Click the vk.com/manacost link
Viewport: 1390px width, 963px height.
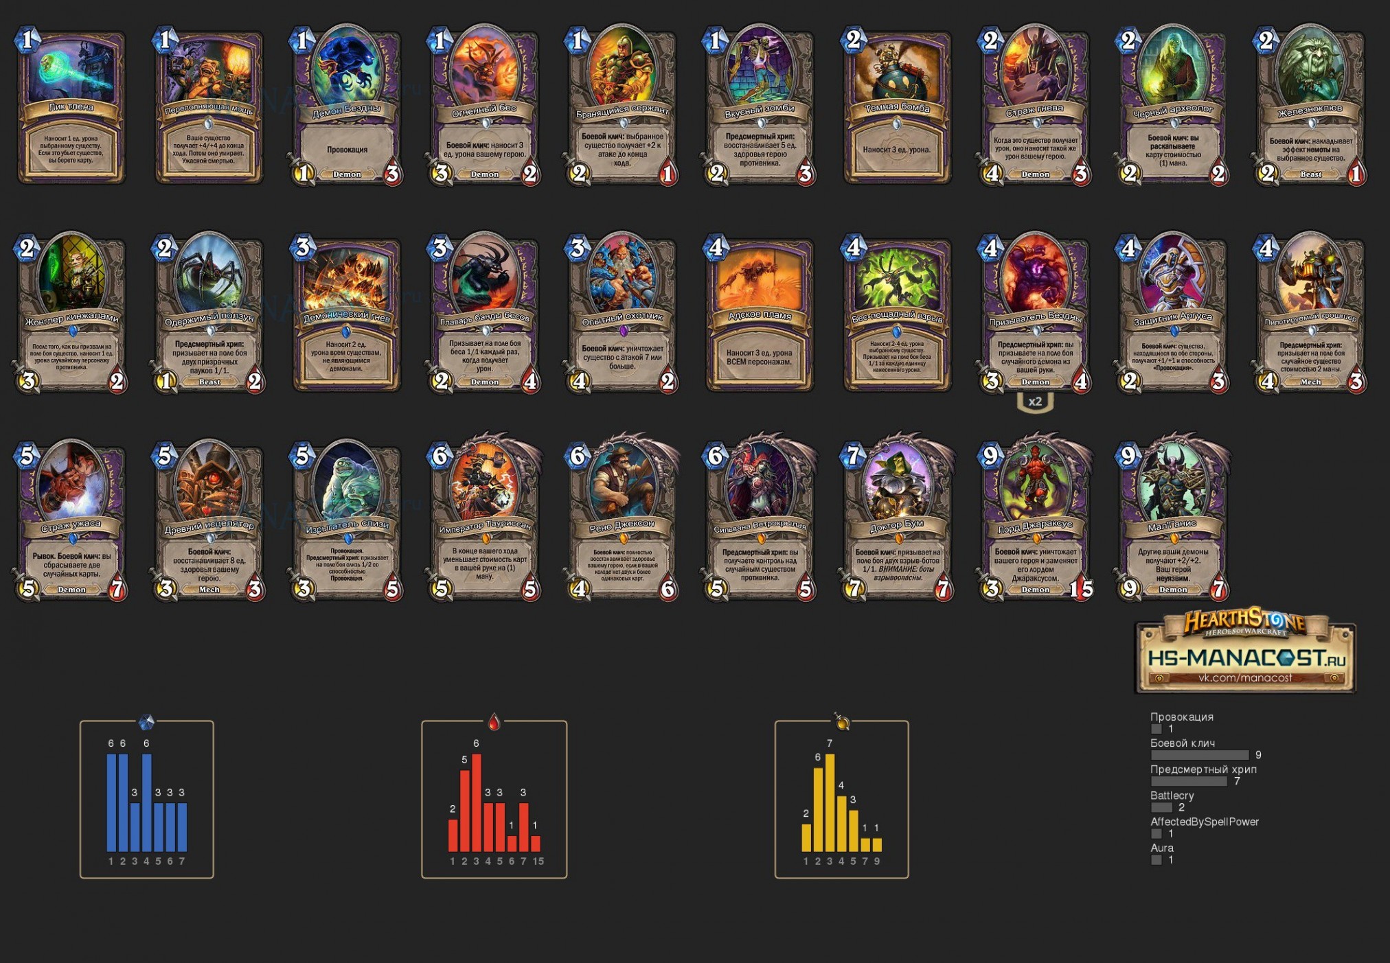pyautogui.click(x=1245, y=677)
